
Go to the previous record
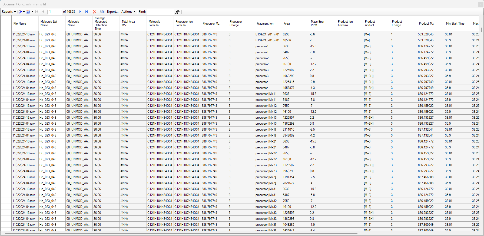click(x=43, y=12)
